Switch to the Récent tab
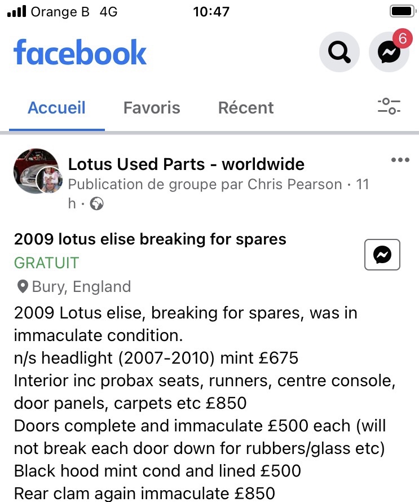419x502 pixels. [x=246, y=108]
